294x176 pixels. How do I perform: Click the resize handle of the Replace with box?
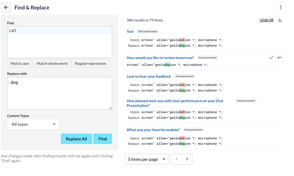[110, 108]
